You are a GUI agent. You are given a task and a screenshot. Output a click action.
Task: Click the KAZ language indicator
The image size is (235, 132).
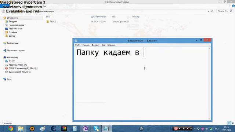coord(217,129)
